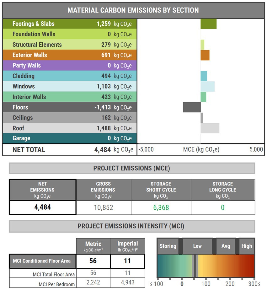Click the NET TOTAL 4,484 value
Screen dimensions: 267x290
(x=103, y=150)
